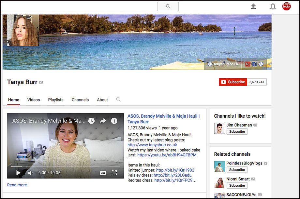Mute the video with the speaker icon

point(30,173)
